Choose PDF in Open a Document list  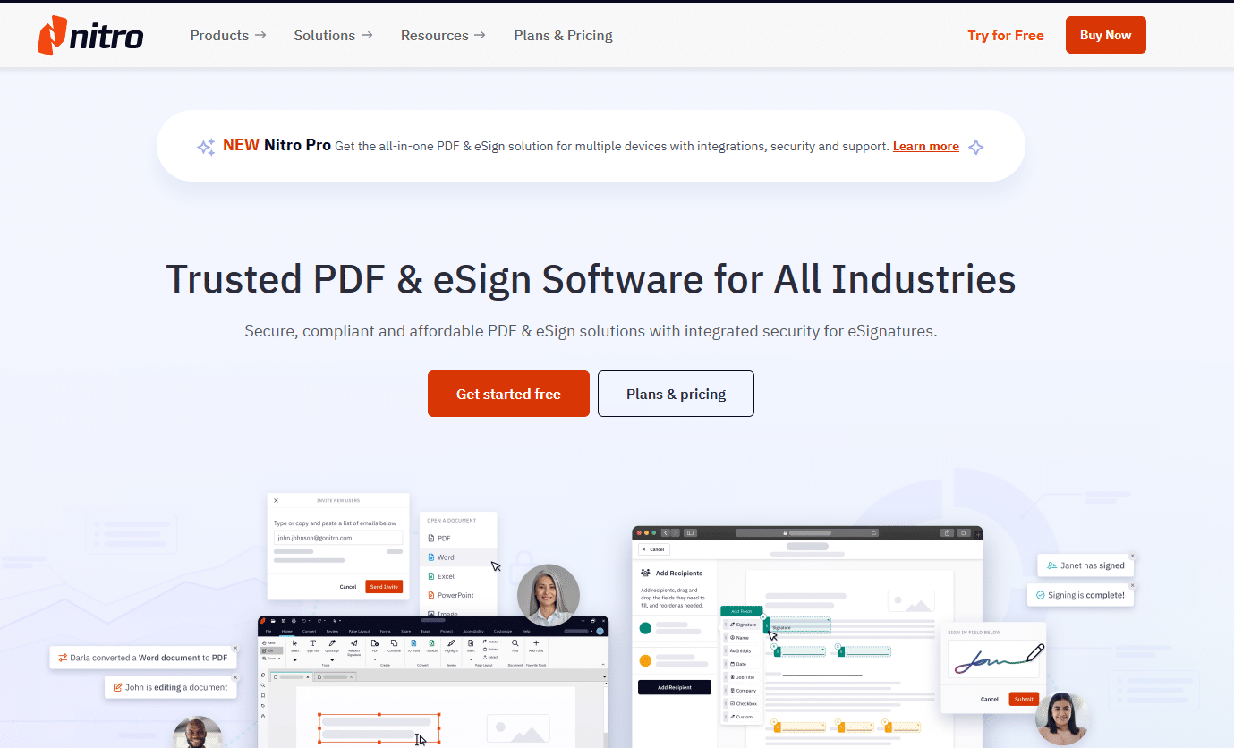(458, 539)
